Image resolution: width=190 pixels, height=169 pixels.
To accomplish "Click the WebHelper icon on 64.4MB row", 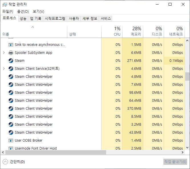I will pos(11,101).
